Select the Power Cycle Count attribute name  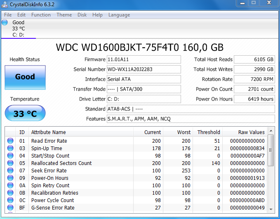(x=52, y=200)
